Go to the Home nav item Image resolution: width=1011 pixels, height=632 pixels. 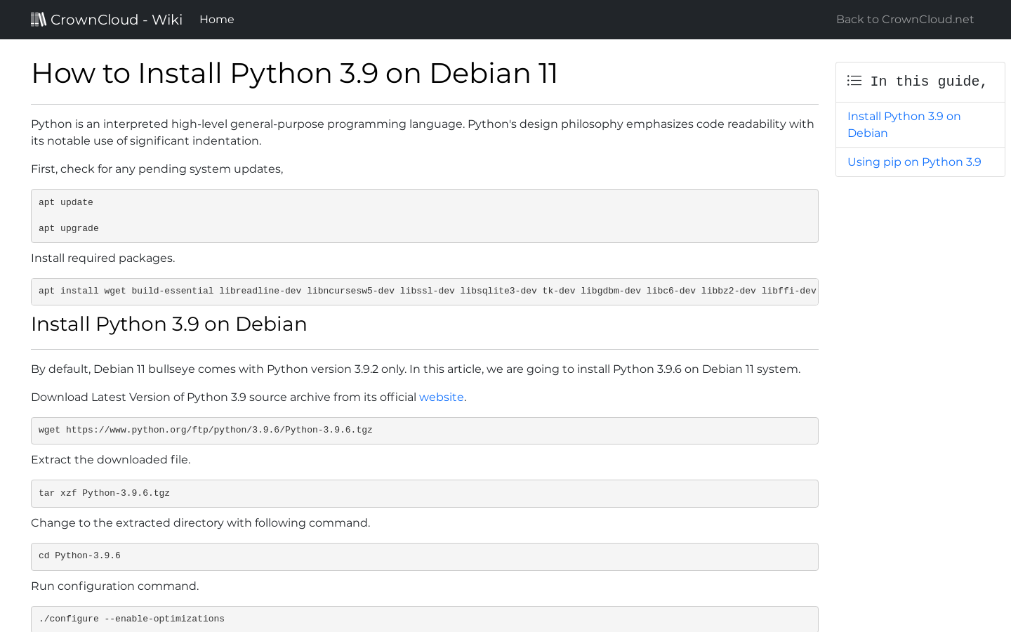[x=217, y=20]
